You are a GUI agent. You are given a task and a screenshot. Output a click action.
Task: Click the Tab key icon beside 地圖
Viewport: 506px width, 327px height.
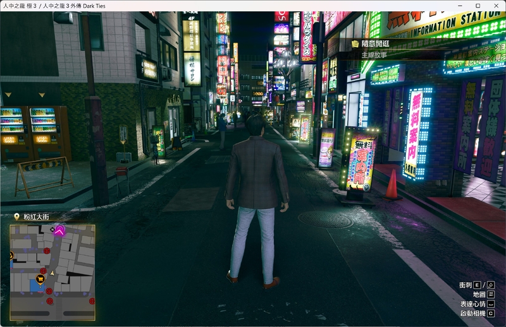[x=491, y=294]
